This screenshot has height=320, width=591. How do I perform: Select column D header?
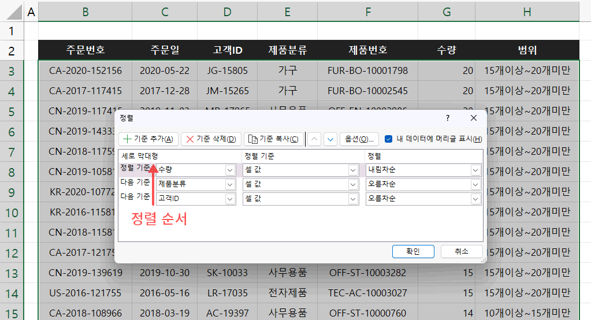point(227,12)
